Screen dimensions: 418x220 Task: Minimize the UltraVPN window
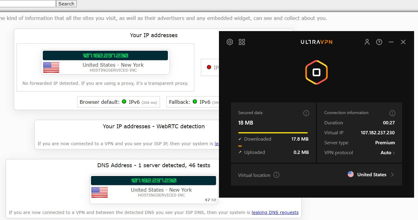point(391,42)
